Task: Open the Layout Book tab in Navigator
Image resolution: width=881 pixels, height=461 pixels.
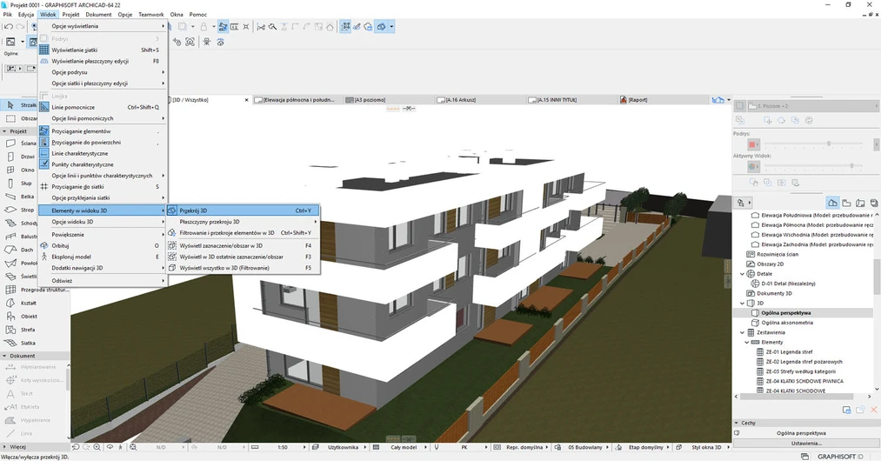Action: 859,203
